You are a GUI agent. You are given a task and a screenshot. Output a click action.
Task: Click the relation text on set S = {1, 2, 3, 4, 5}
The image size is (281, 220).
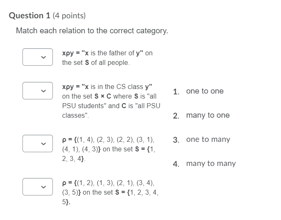(110, 193)
